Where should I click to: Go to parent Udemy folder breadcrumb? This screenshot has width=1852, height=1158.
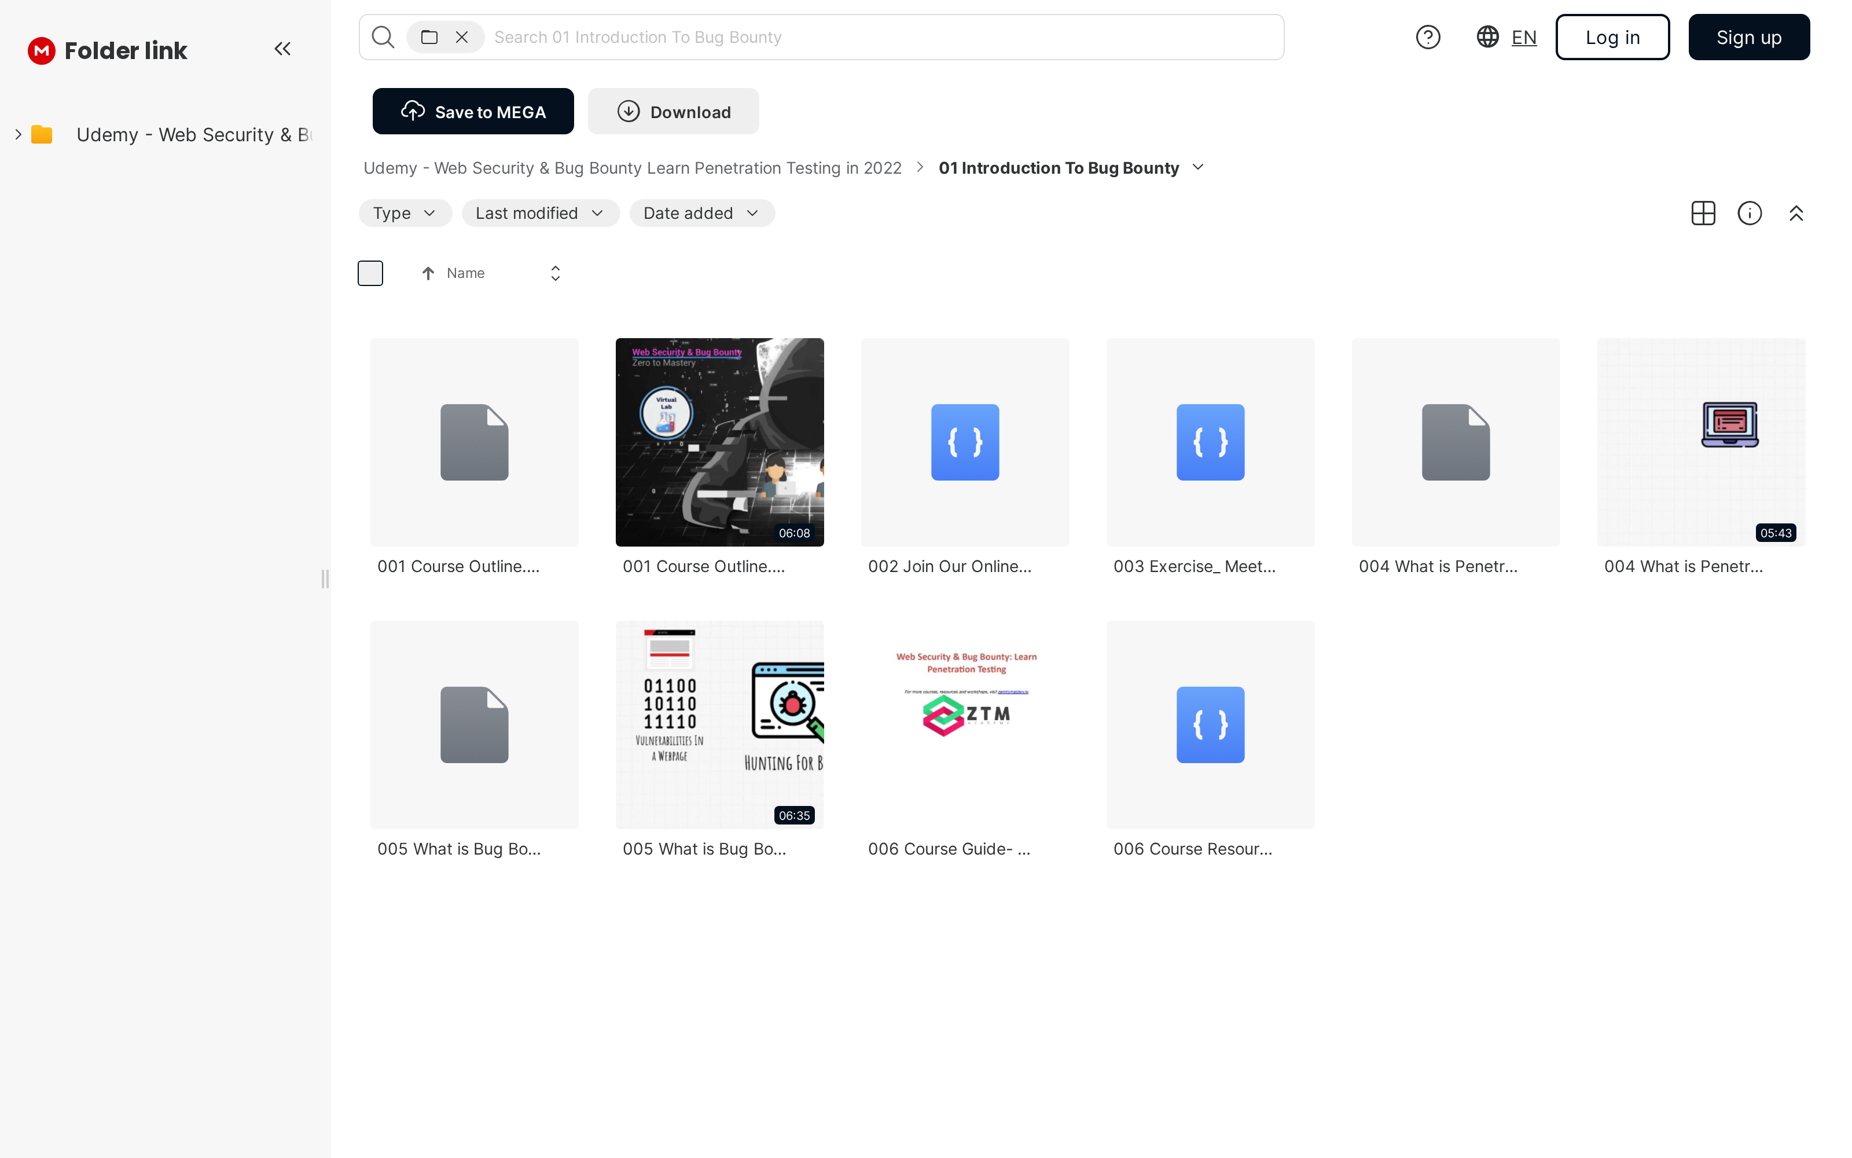point(632,168)
